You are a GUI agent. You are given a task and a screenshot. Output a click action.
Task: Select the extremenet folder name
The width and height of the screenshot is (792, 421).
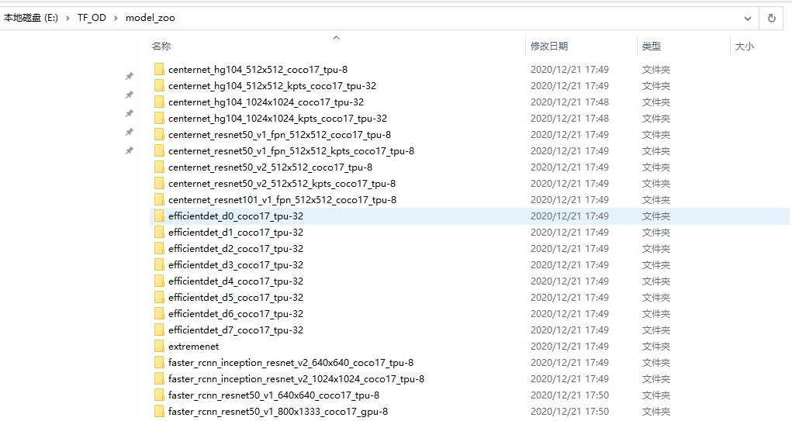[193, 347]
